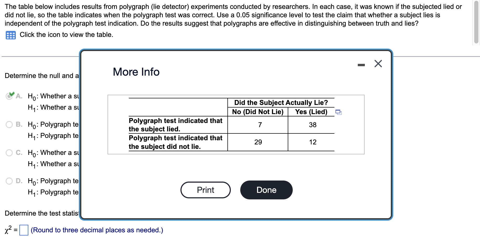This screenshot has width=480, height=247.
Task: Click the cell showing value 29
Action: coord(258,142)
